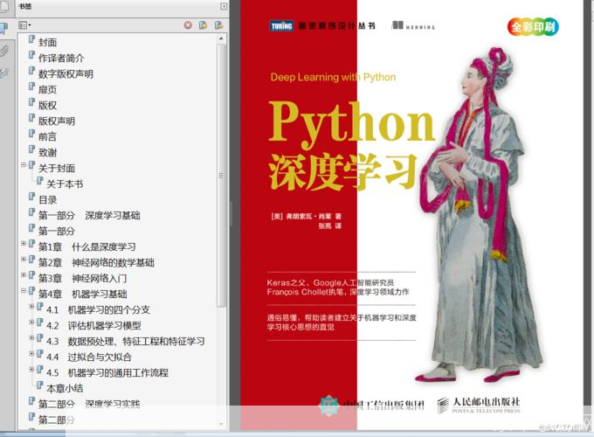The width and height of the screenshot is (594, 437).
Task: Click the expand current bookmark icon
Action: (x=218, y=25)
